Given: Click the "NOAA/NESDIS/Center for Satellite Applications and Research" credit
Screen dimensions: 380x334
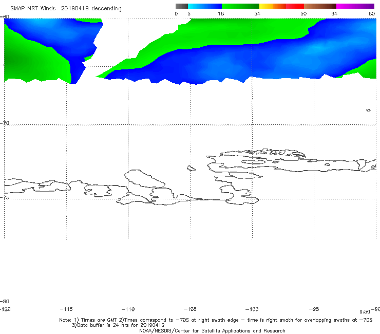Looking at the screenshot, I should [212, 331].
